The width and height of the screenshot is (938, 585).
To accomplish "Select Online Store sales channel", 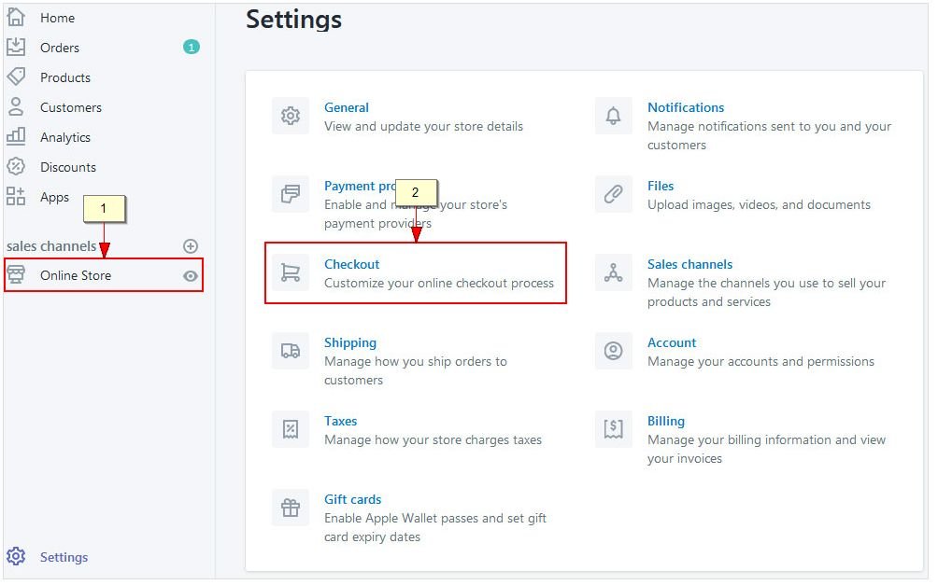I will [x=76, y=275].
